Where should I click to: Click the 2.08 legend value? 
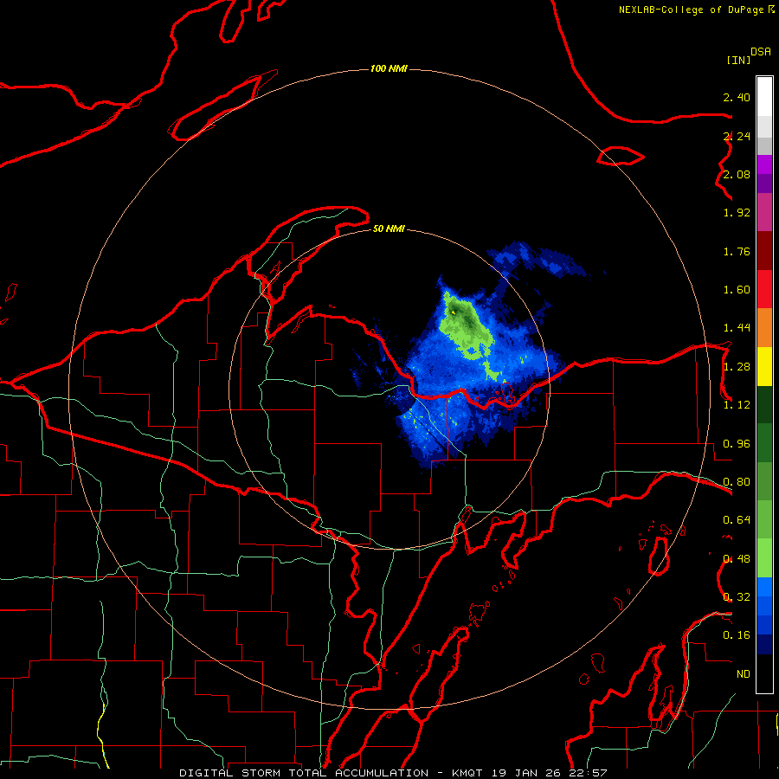(x=737, y=174)
